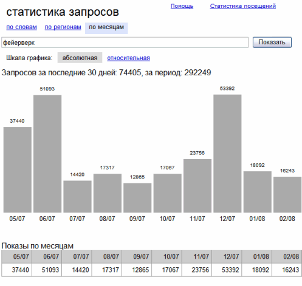Click the 16243 table cell
Viewport: 302px width, 286px height.
(x=287, y=270)
